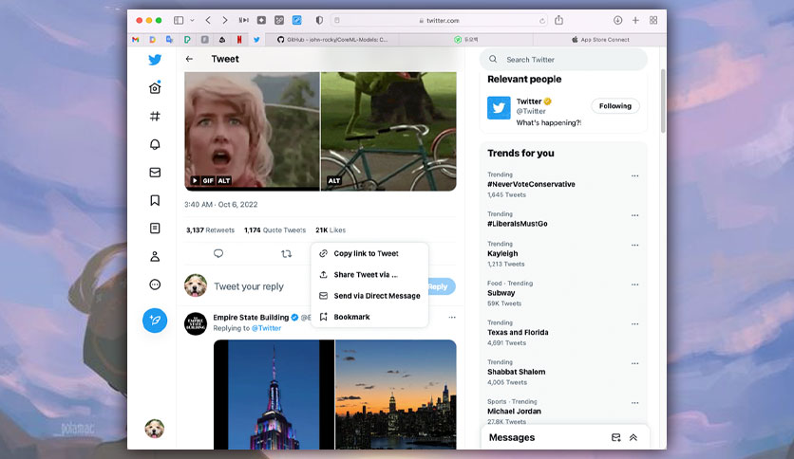Open the #NeverVoteConservative trend
The height and width of the screenshot is (459, 794).
[x=531, y=185]
